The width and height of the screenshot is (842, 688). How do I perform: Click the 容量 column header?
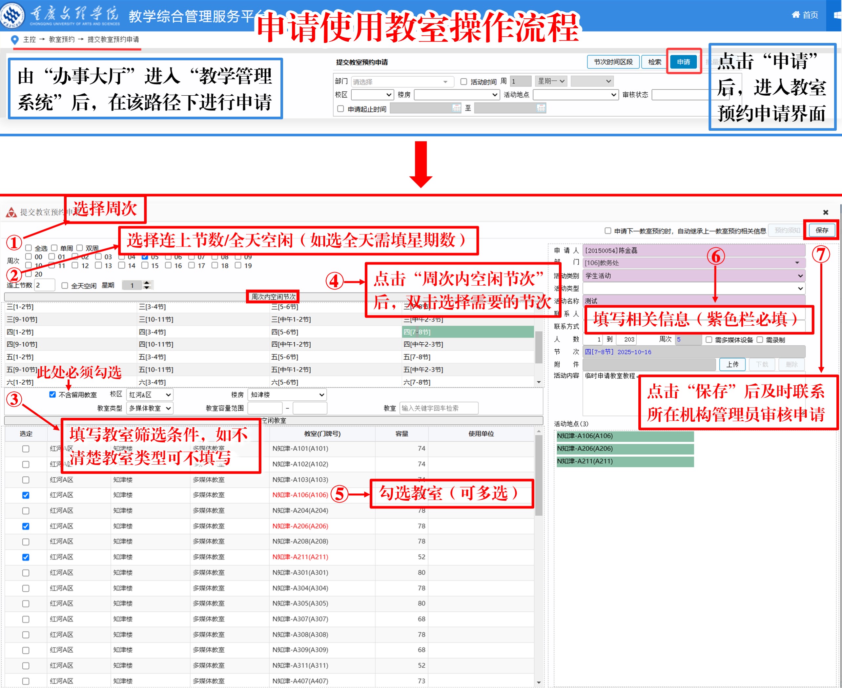pos(401,434)
